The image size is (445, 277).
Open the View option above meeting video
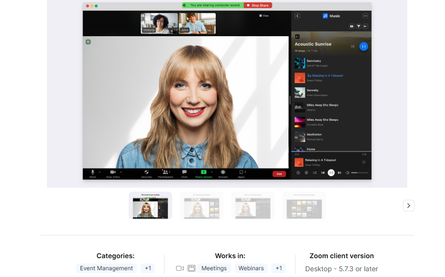tap(264, 16)
